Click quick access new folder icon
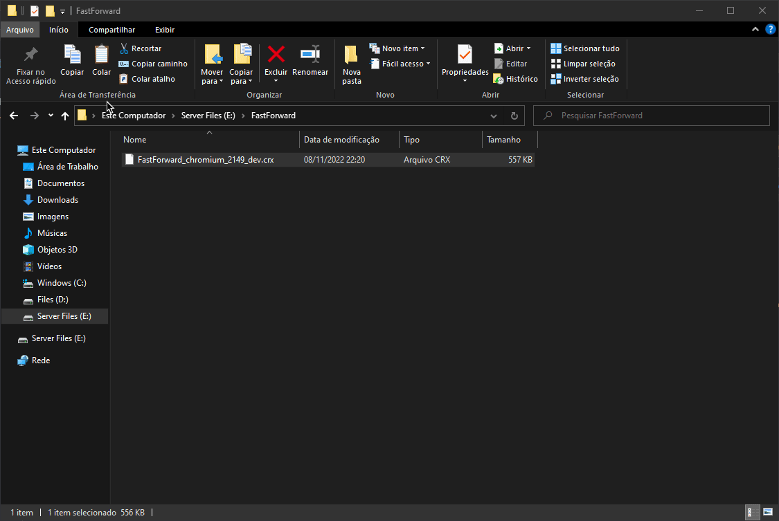Screen dimensions: 779x521 50,10
